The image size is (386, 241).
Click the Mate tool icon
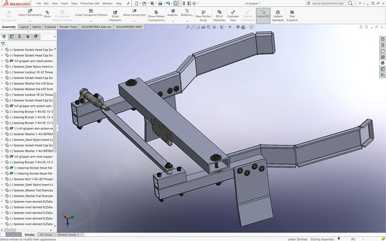[47, 12]
